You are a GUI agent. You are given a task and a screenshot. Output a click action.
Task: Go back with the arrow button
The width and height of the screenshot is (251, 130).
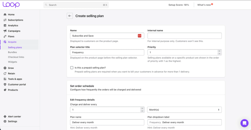[x=70, y=16]
